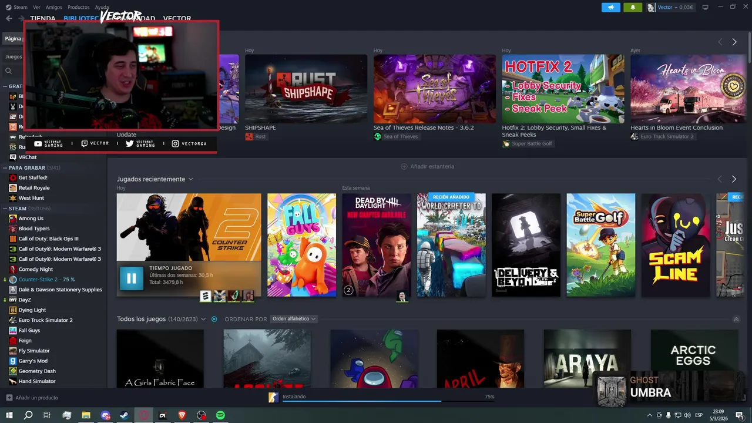The image size is (752, 423).
Task: Click the search magnifier in library sidebar
Action: click(9, 70)
